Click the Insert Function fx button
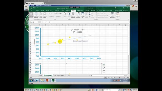The width and height of the screenshot is (162, 91). (x=49, y=22)
